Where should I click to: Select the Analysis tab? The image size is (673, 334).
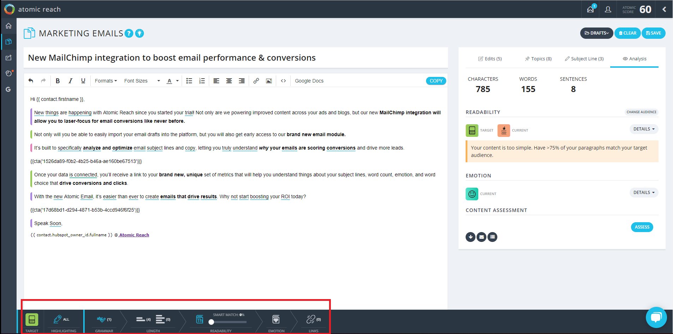pos(635,59)
